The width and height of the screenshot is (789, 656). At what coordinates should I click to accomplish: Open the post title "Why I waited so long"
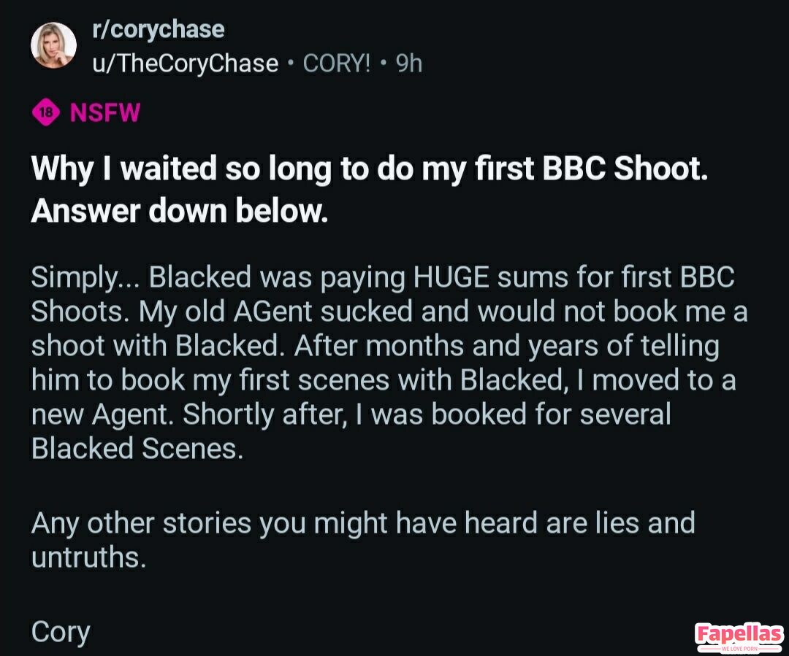(370, 169)
